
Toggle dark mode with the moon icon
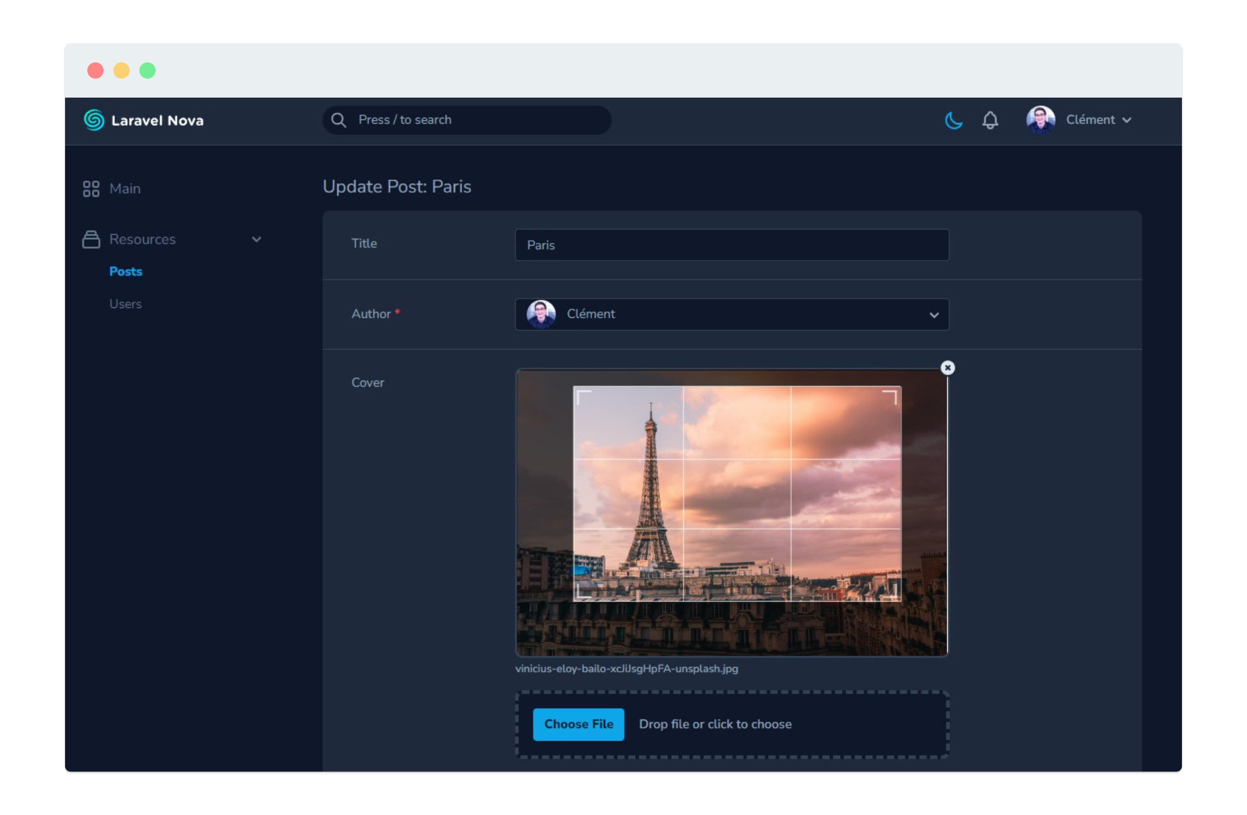coord(954,120)
